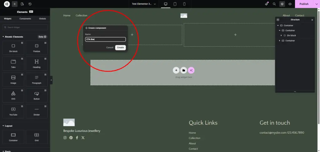Switch to the Globals tab

point(42,18)
